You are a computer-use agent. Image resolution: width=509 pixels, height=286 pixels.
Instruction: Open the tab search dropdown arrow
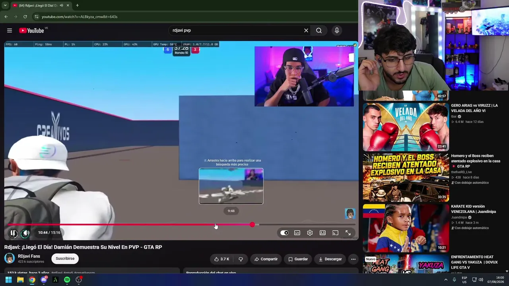click(5, 6)
